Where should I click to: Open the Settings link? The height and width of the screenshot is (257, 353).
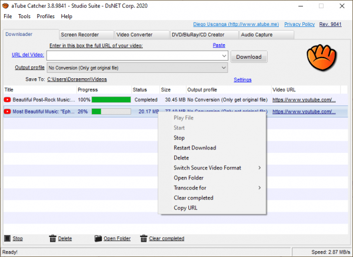coord(242,79)
